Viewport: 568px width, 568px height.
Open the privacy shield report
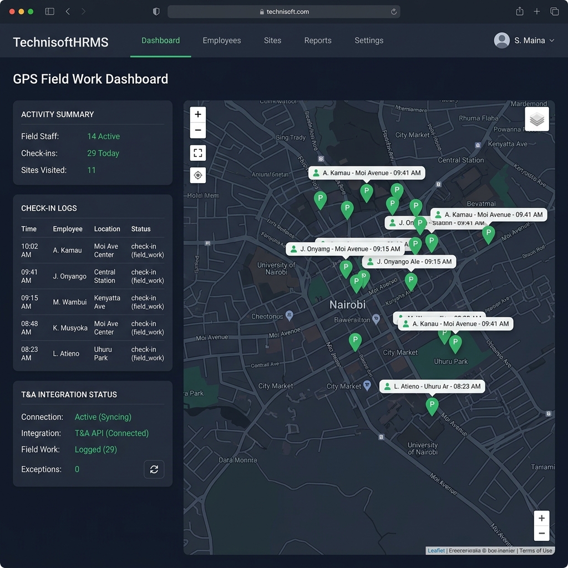point(156,12)
